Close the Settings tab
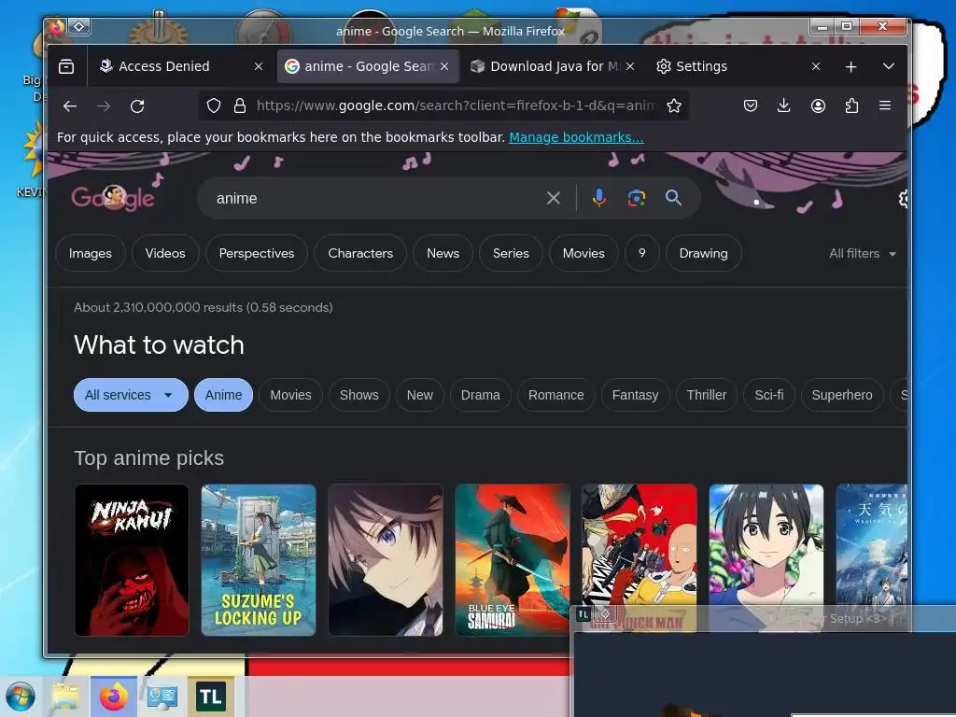Image resolution: width=956 pixels, height=717 pixels. point(816,66)
